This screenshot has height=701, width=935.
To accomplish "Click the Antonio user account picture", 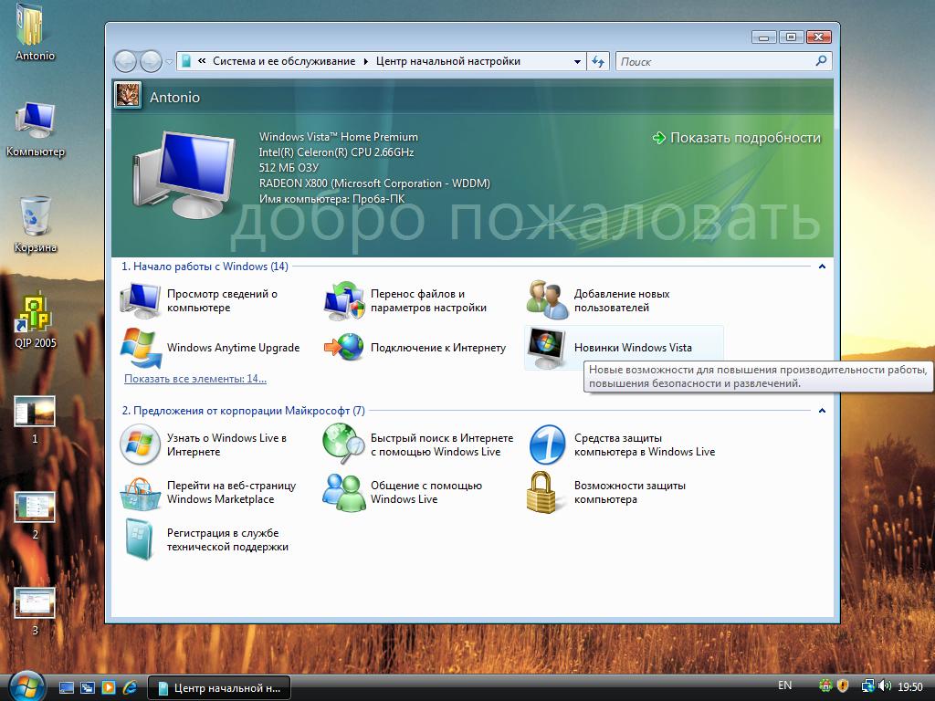I will tap(128, 95).
